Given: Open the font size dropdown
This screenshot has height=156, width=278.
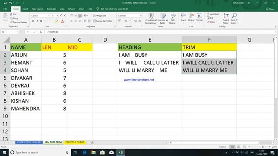Looking at the screenshot, I should (57, 16).
